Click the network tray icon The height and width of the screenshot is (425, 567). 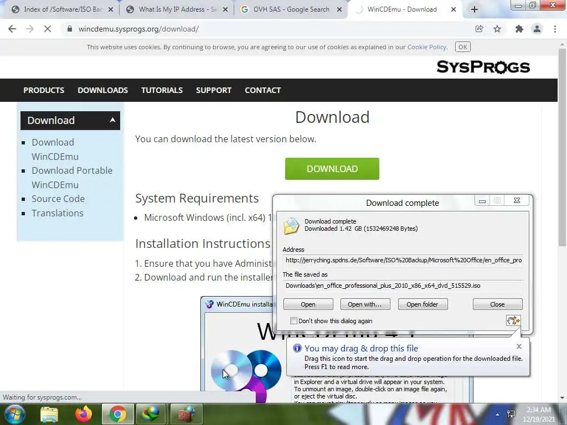(511, 414)
